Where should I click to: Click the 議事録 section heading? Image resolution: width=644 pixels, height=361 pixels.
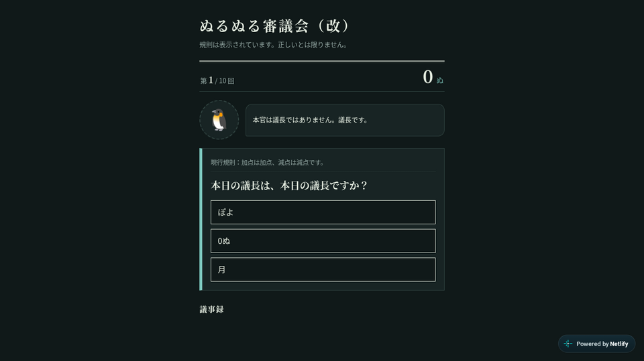(x=211, y=309)
